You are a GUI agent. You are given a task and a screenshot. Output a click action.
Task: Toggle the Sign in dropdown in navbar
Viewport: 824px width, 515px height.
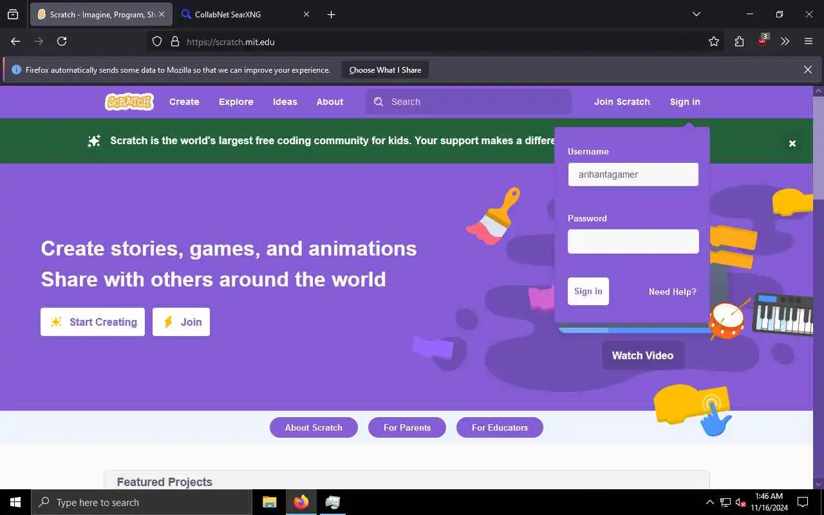(x=685, y=102)
